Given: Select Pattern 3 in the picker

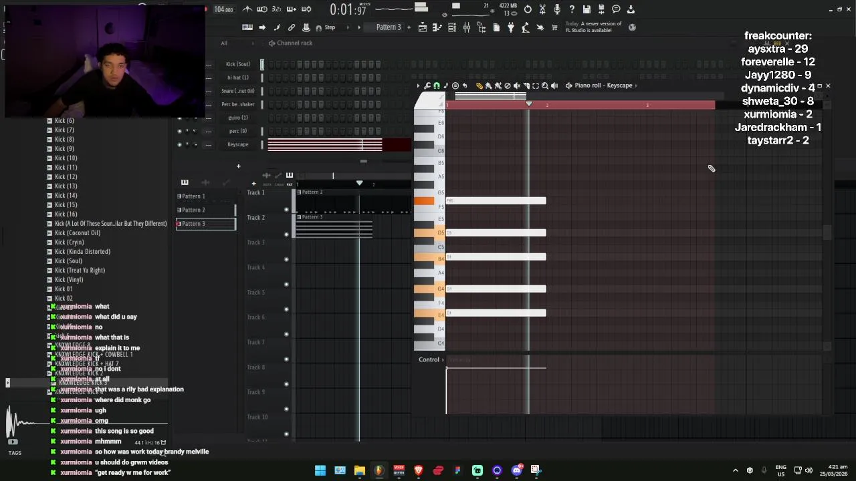Looking at the screenshot, I should 205,224.
